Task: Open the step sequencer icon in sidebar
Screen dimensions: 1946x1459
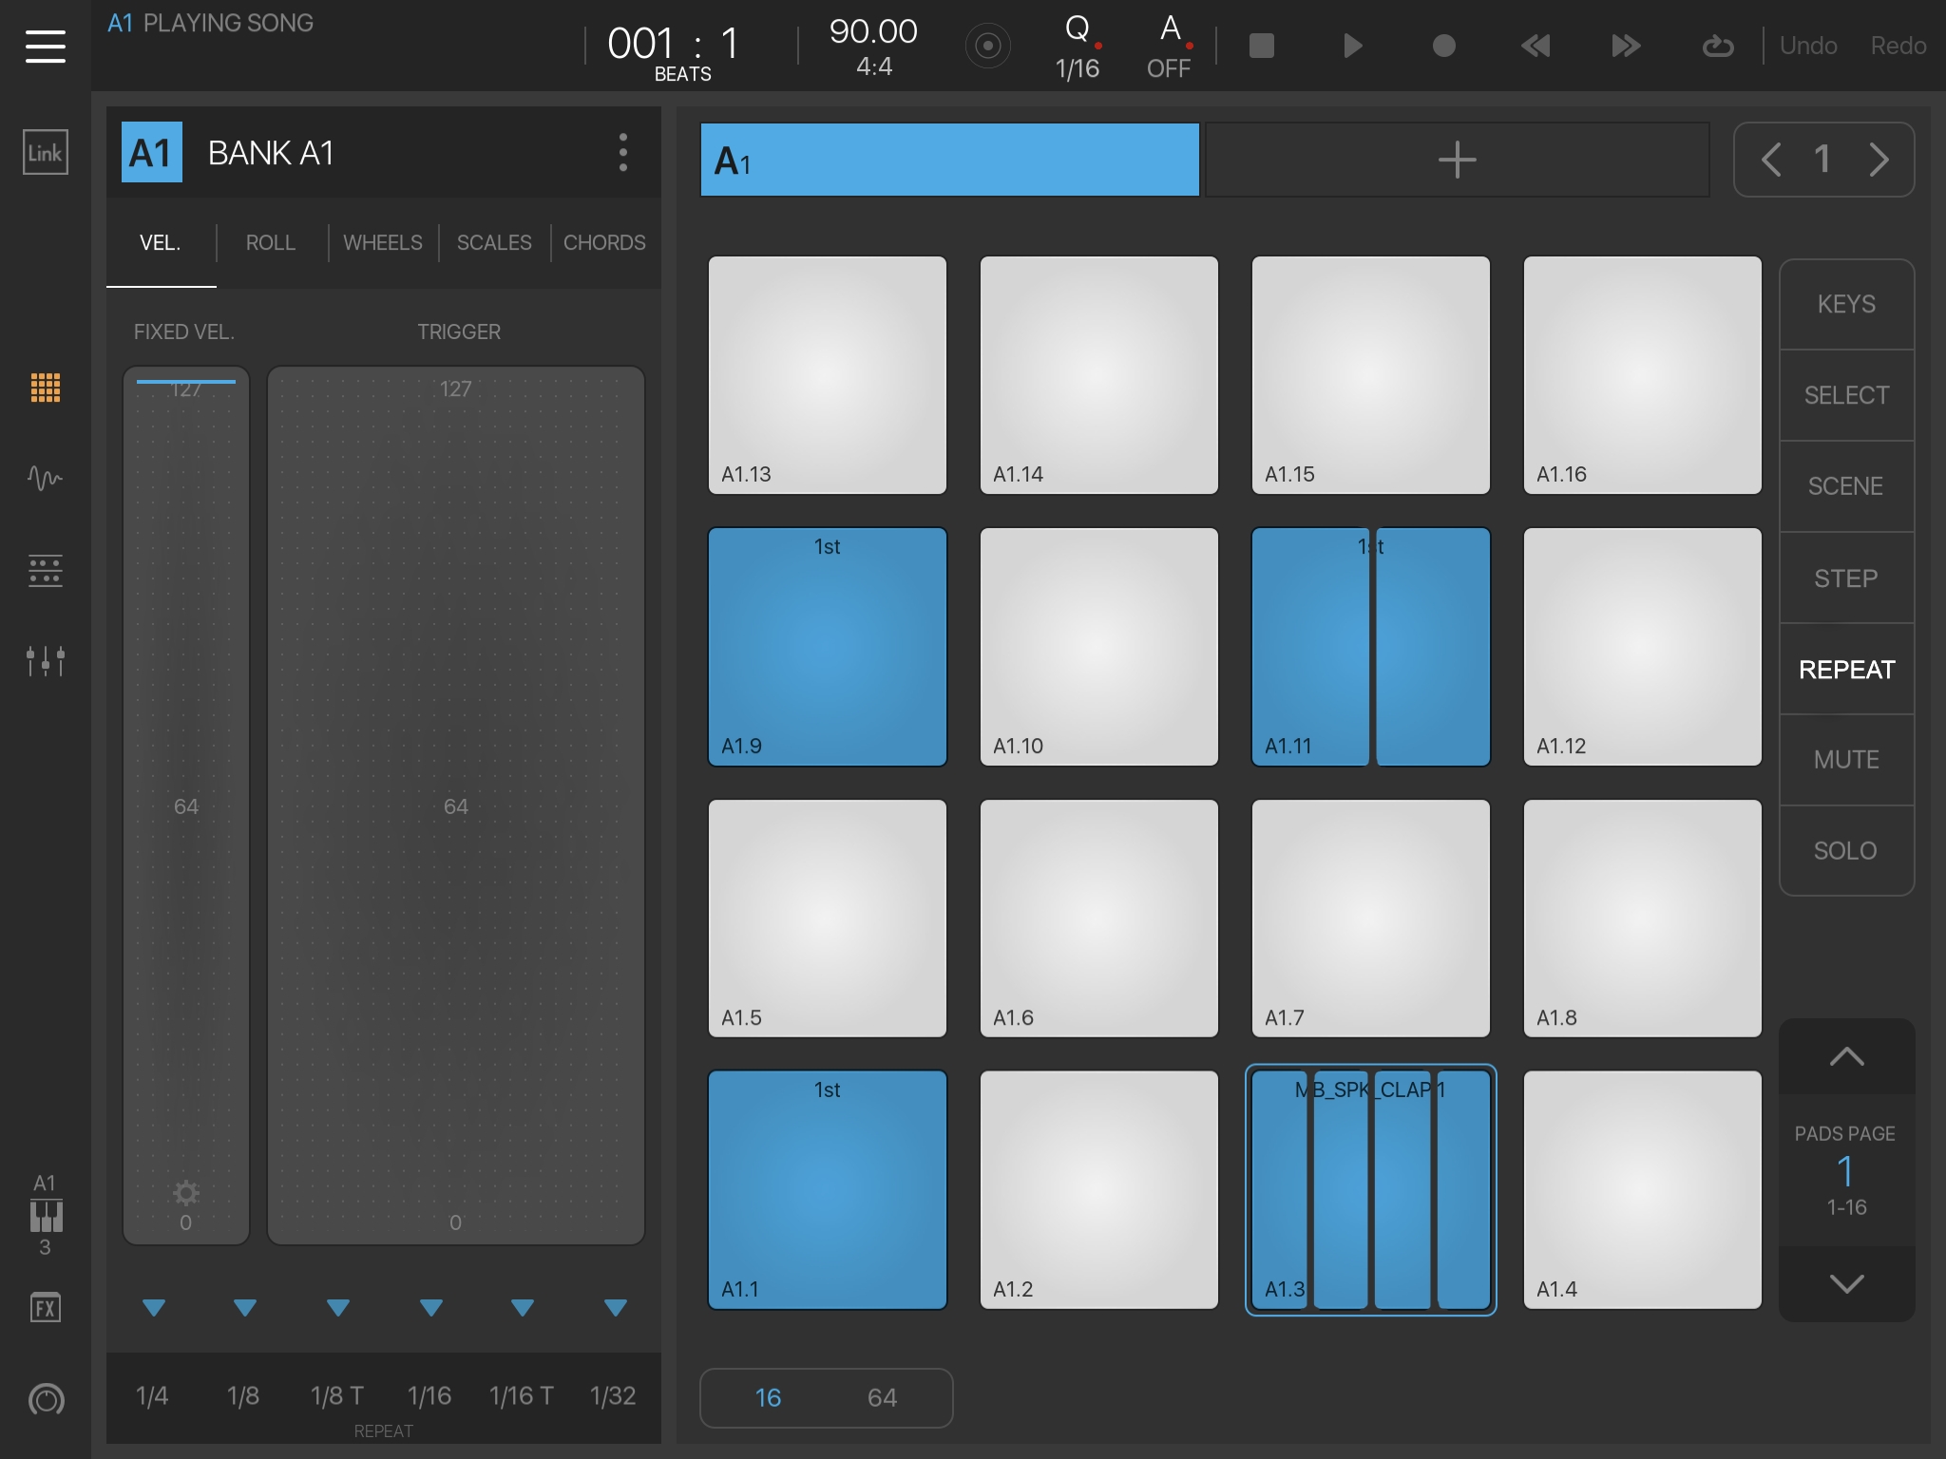Action: point(46,571)
